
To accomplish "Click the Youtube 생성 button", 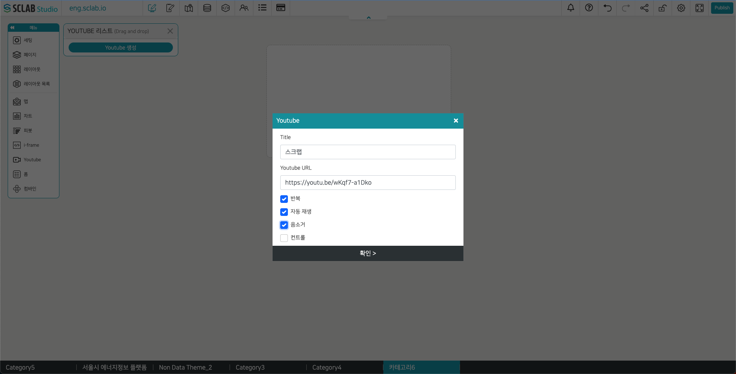I will pos(121,47).
